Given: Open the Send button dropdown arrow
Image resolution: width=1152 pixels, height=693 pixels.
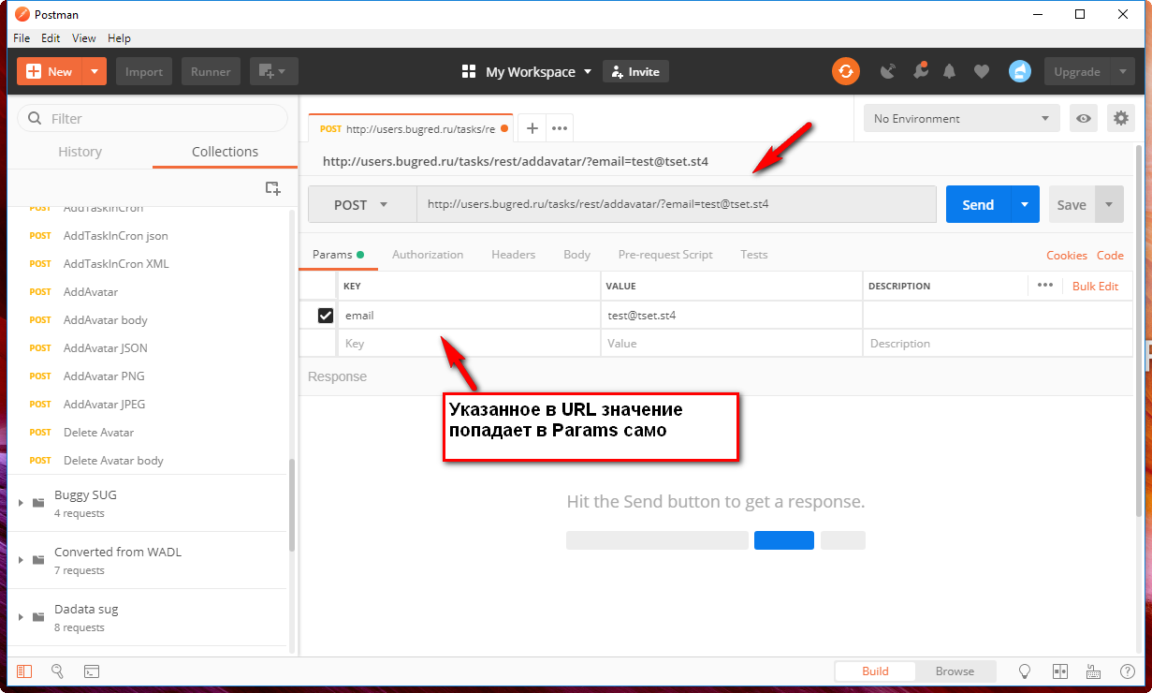Looking at the screenshot, I should click(x=1025, y=204).
